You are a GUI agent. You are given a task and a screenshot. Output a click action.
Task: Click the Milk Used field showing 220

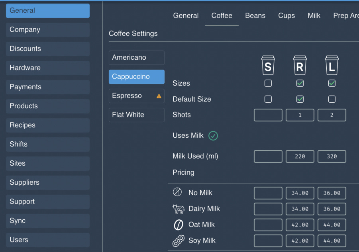click(300, 156)
